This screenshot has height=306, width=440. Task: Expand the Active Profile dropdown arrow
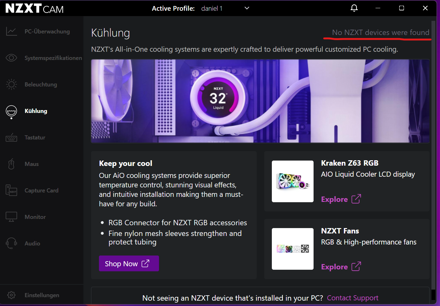click(x=247, y=8)
